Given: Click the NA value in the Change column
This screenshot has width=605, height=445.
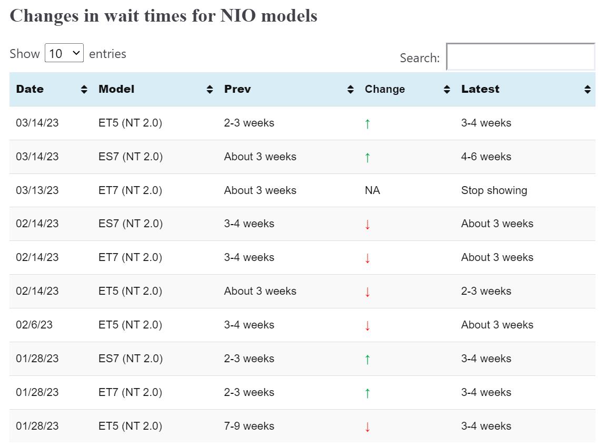Looking at the screenshot, I should pos(372,190).
